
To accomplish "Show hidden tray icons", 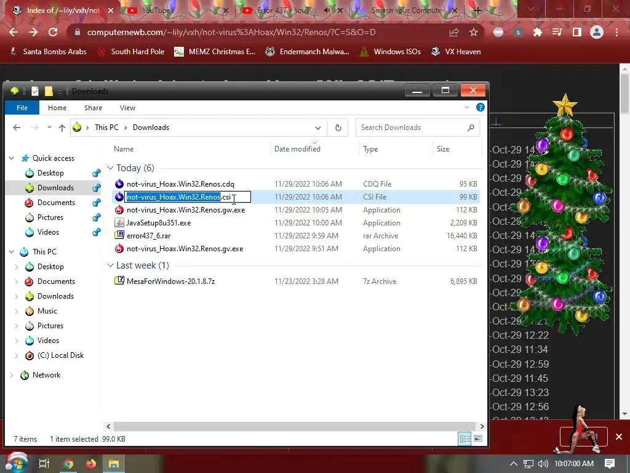I will pos(514,464).
